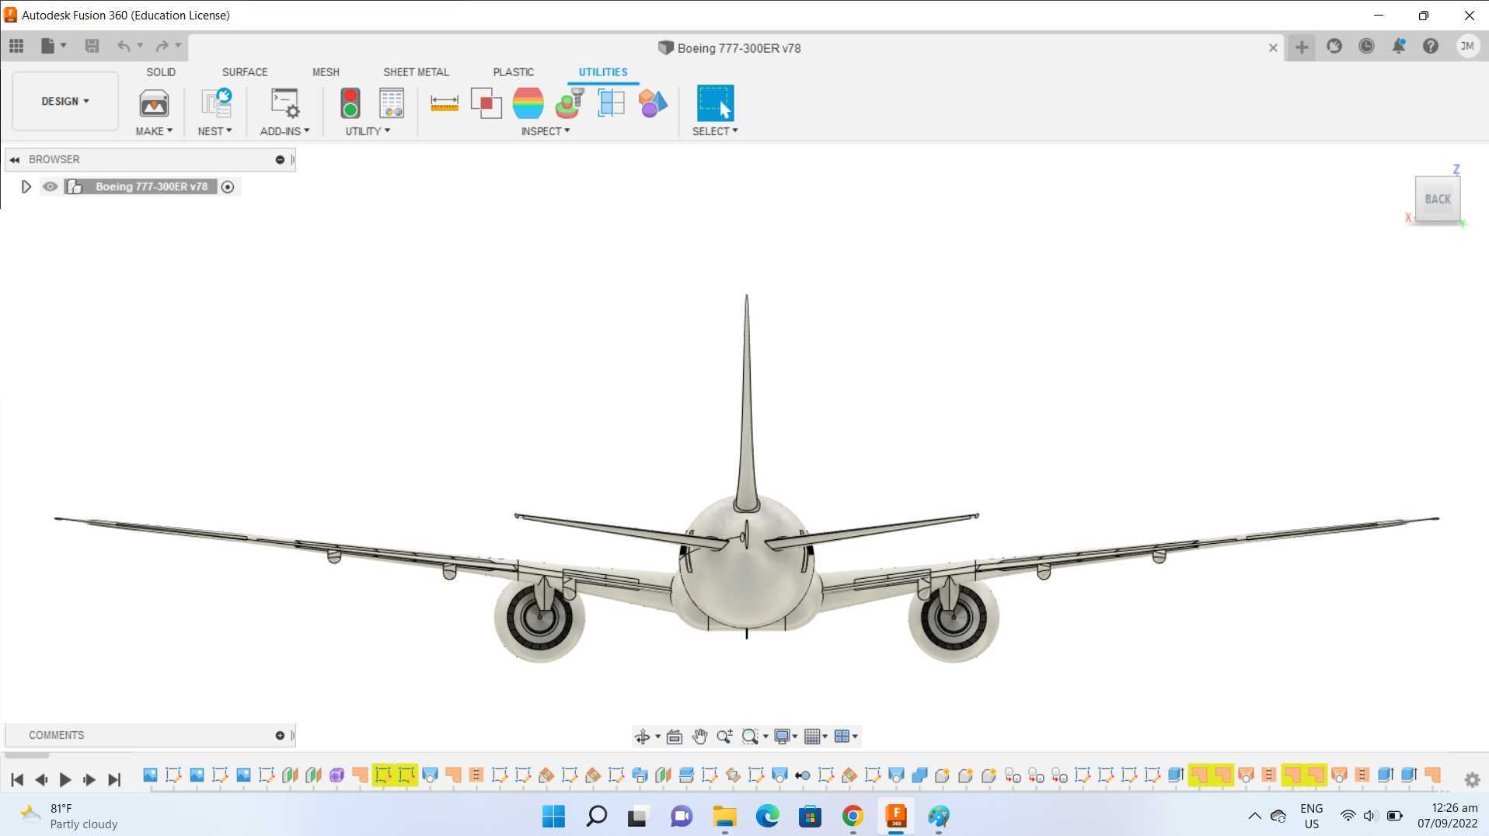Screen dimensions: 1489x836
Task: Expand the NEST menu
Action: pos(214,131)
